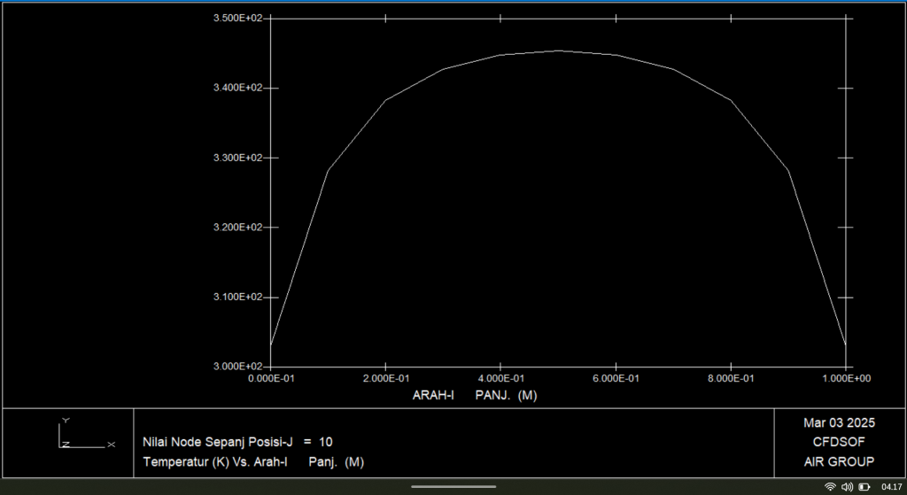Click the peak of the temperature curve
907x495 pixels.
558,50
